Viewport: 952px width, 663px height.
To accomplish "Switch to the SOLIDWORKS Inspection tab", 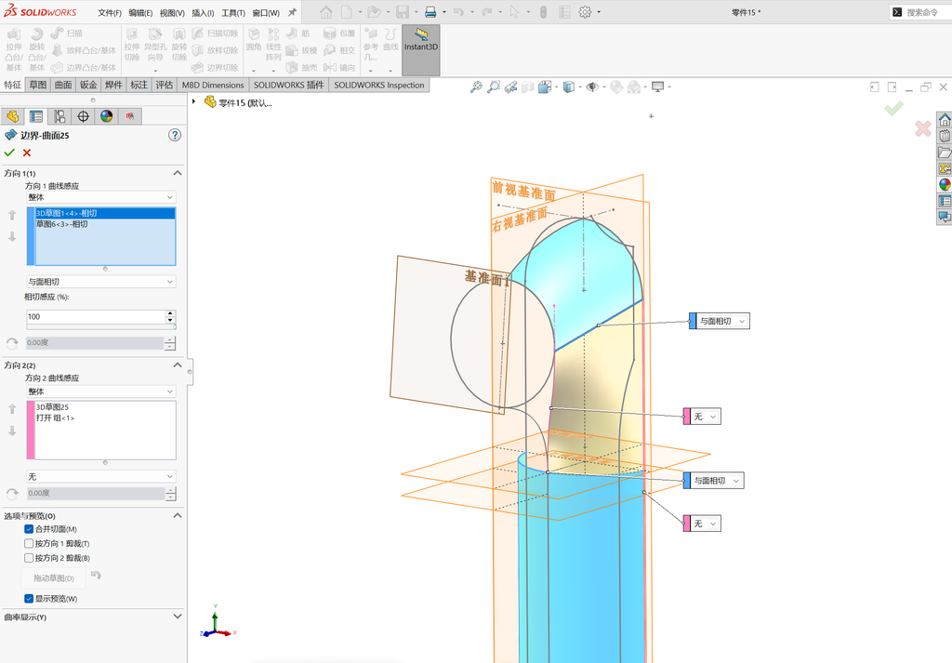I will point(379,85).
